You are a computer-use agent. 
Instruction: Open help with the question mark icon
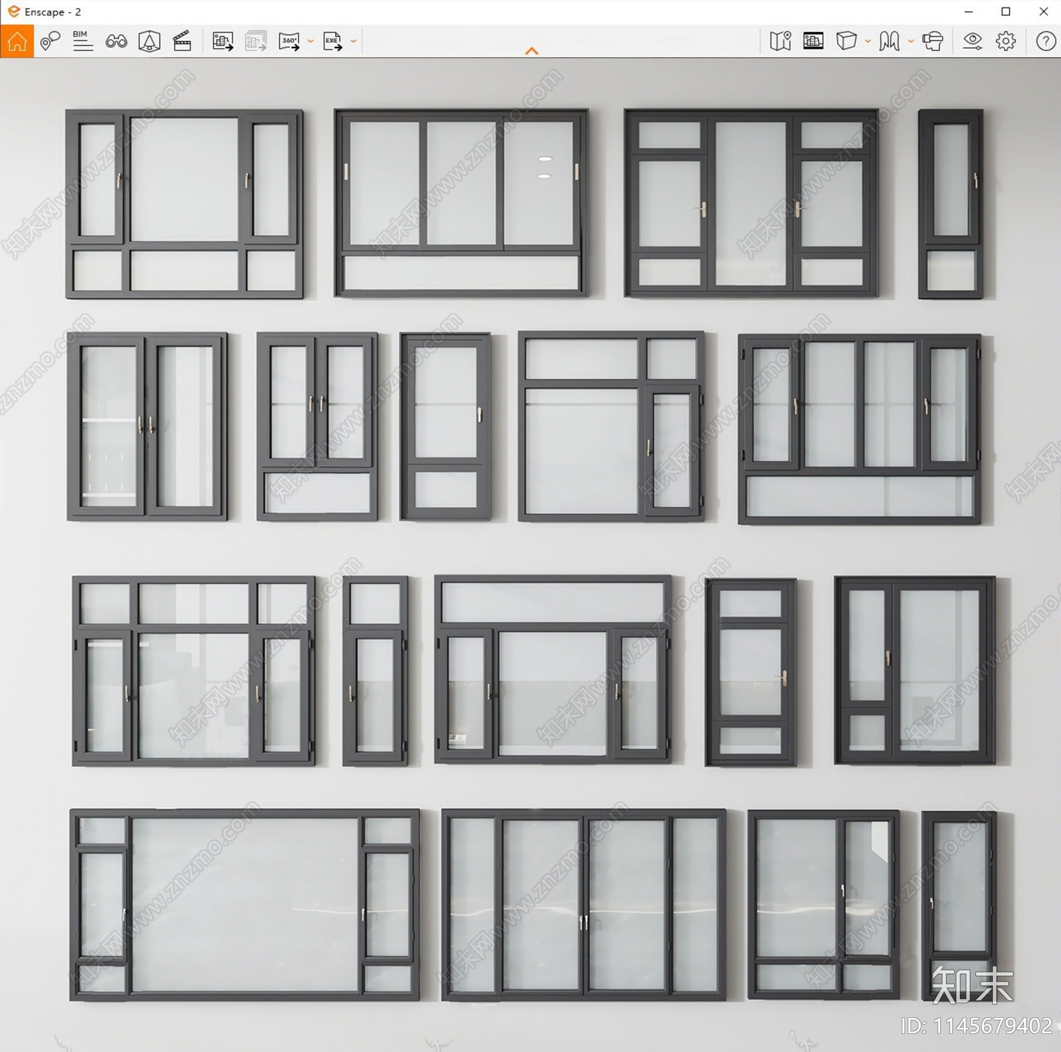pos(1046,41)
